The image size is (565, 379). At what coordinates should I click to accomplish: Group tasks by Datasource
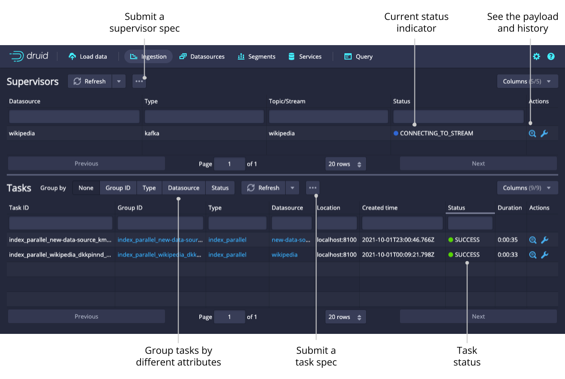pos(184,188)
